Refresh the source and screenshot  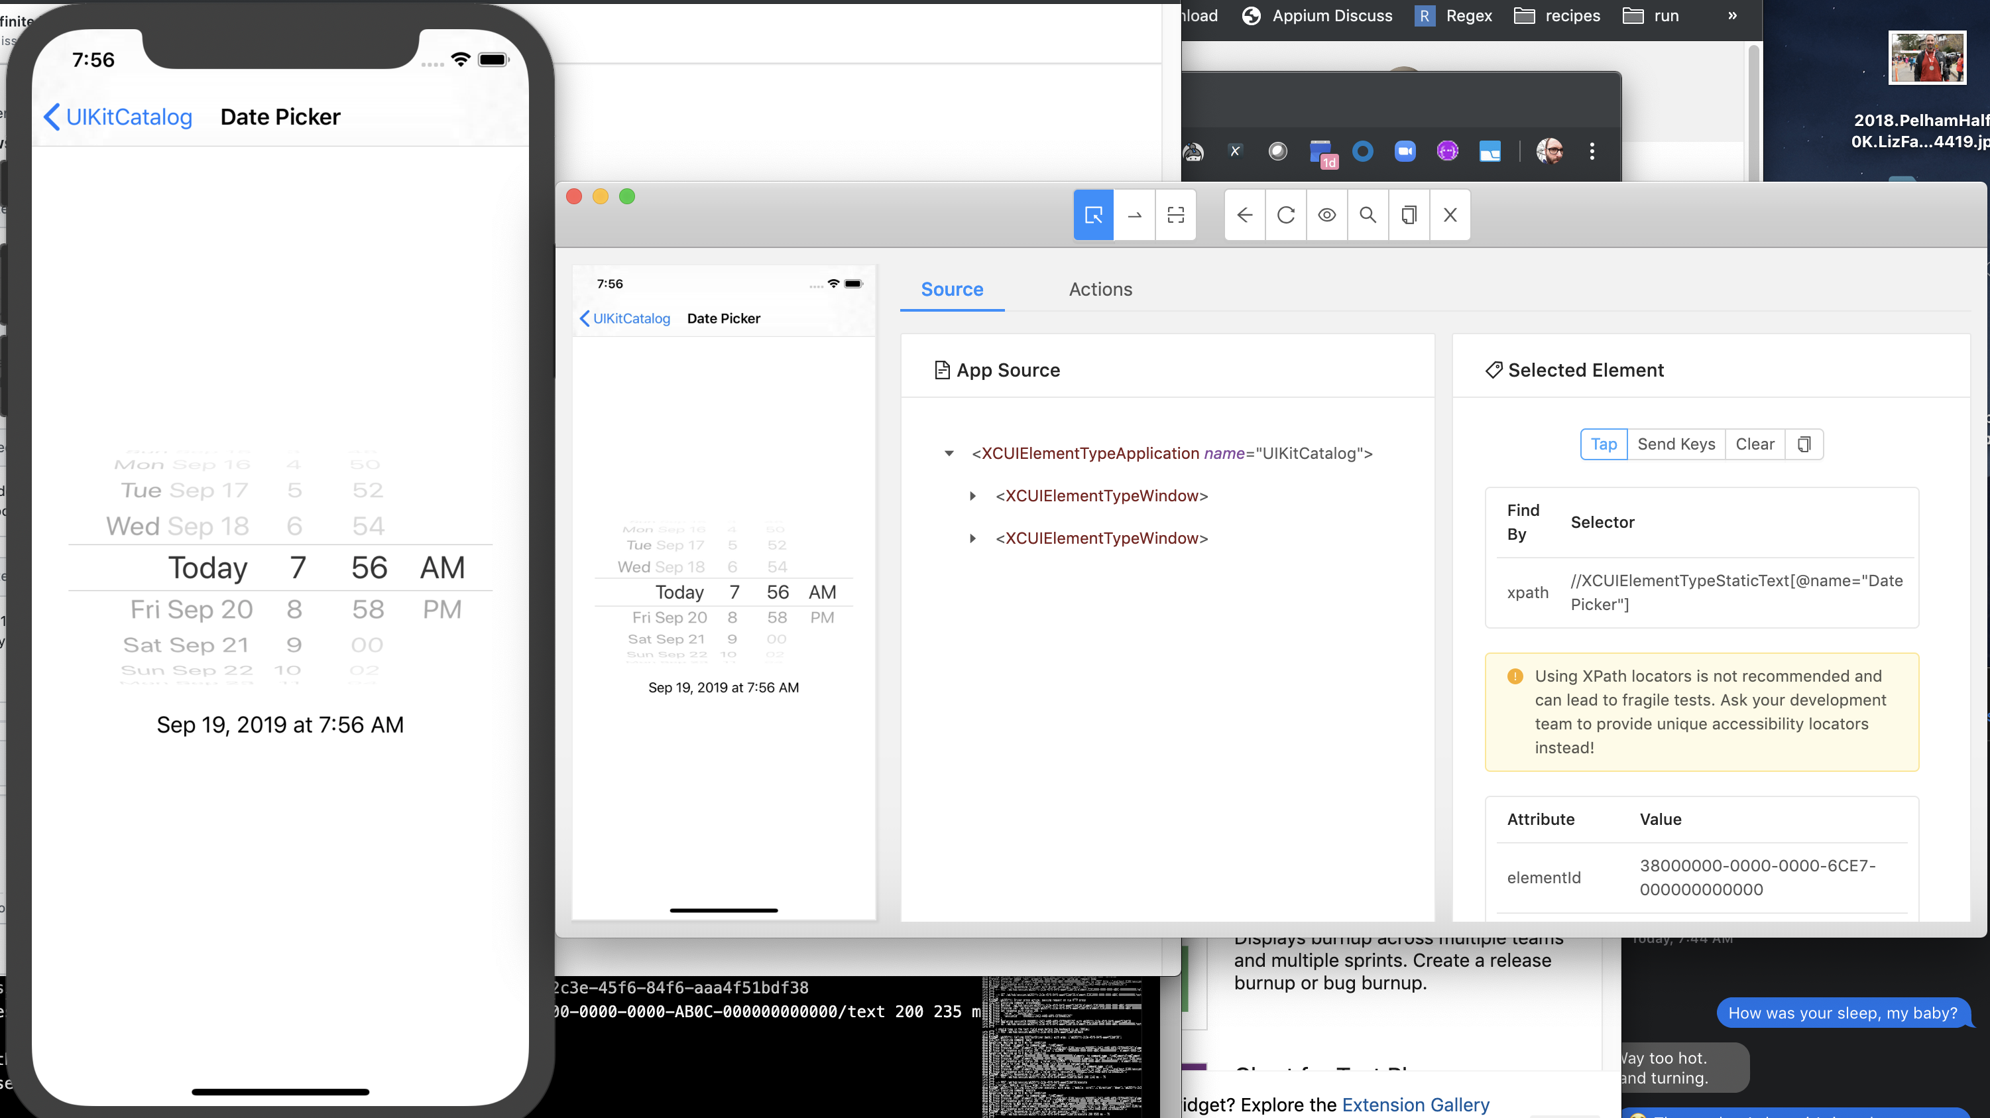pos(1285,215)
